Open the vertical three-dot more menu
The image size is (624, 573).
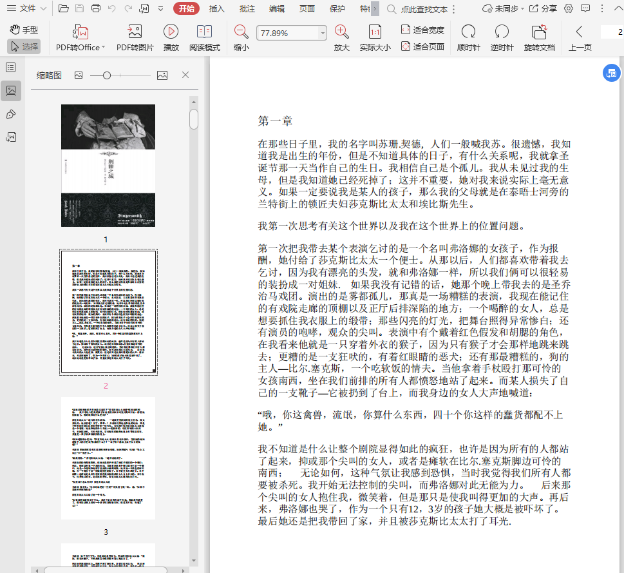(x=602, y=9)
